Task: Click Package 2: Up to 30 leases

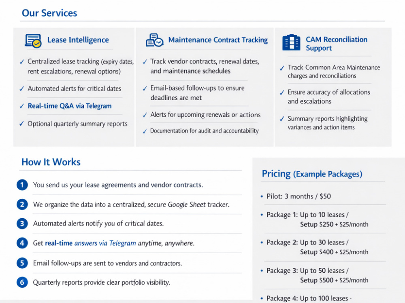Action: [x=307, y=242]
